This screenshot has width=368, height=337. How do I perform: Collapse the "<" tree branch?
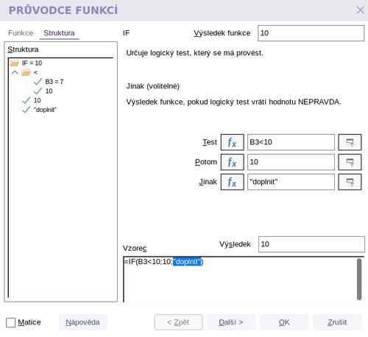[15, 72]
